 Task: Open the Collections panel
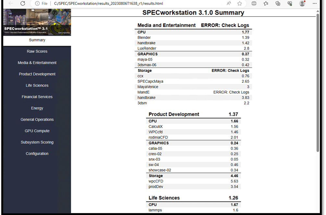[x=278, y=4]
